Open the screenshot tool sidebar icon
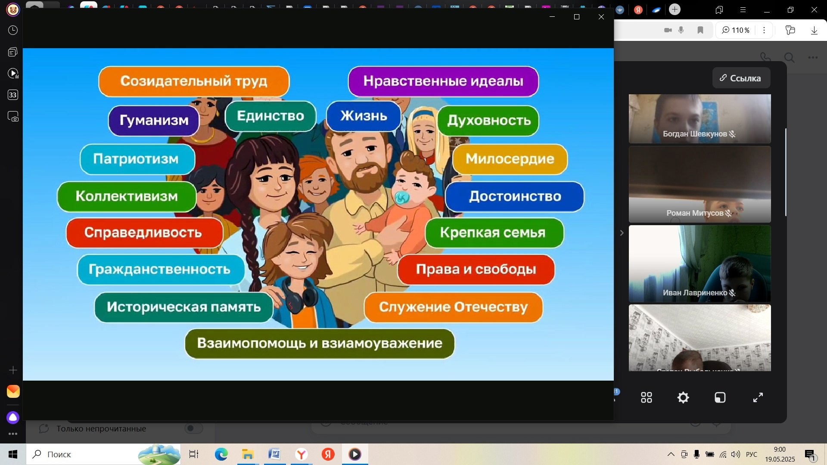 coord(13,116)
